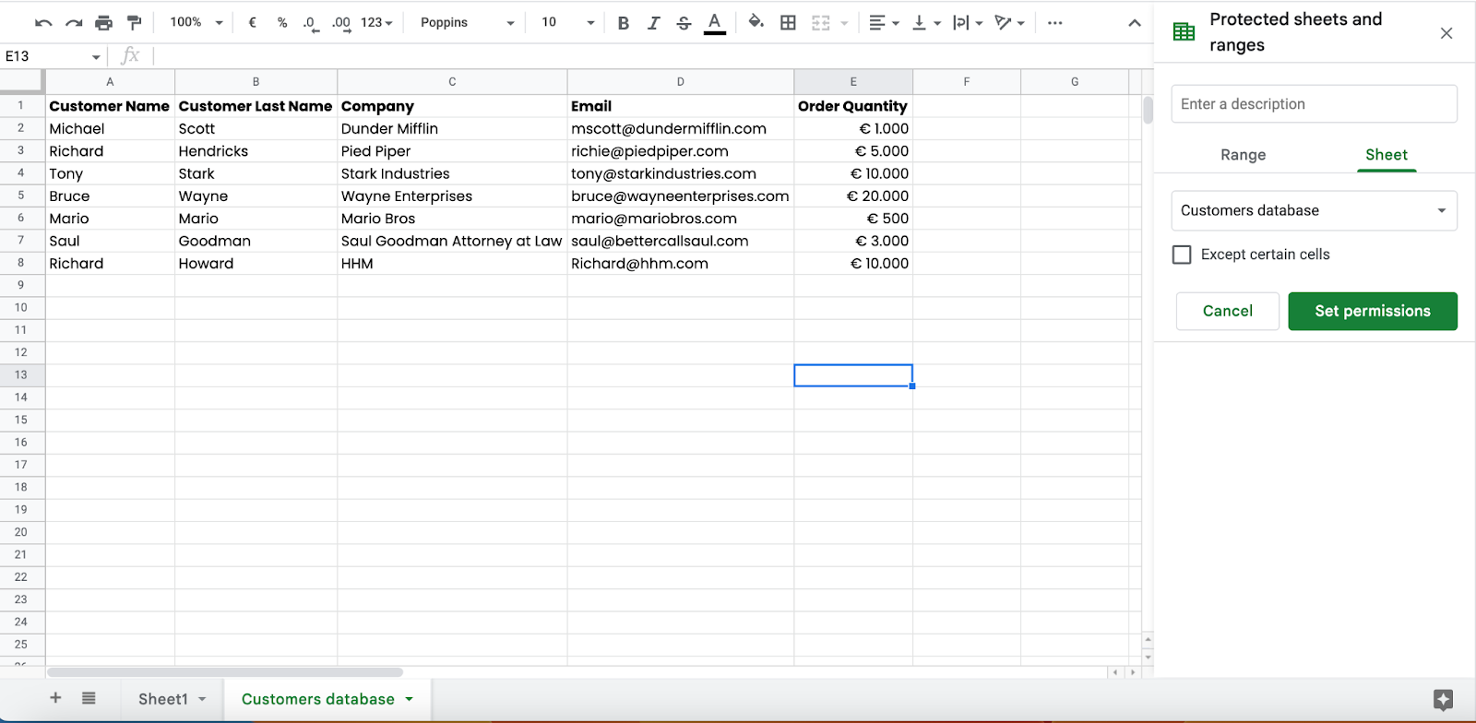The height and width of the screenshot is (723, 1476).
Task: Select the Customers database sheet tab
Action: point(318,699)
